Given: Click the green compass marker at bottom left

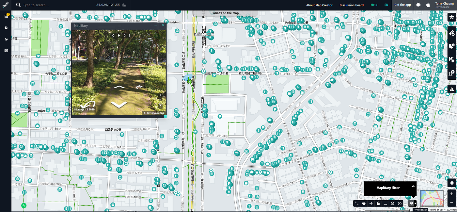Looking at the screenshot, I should [24, 205].
